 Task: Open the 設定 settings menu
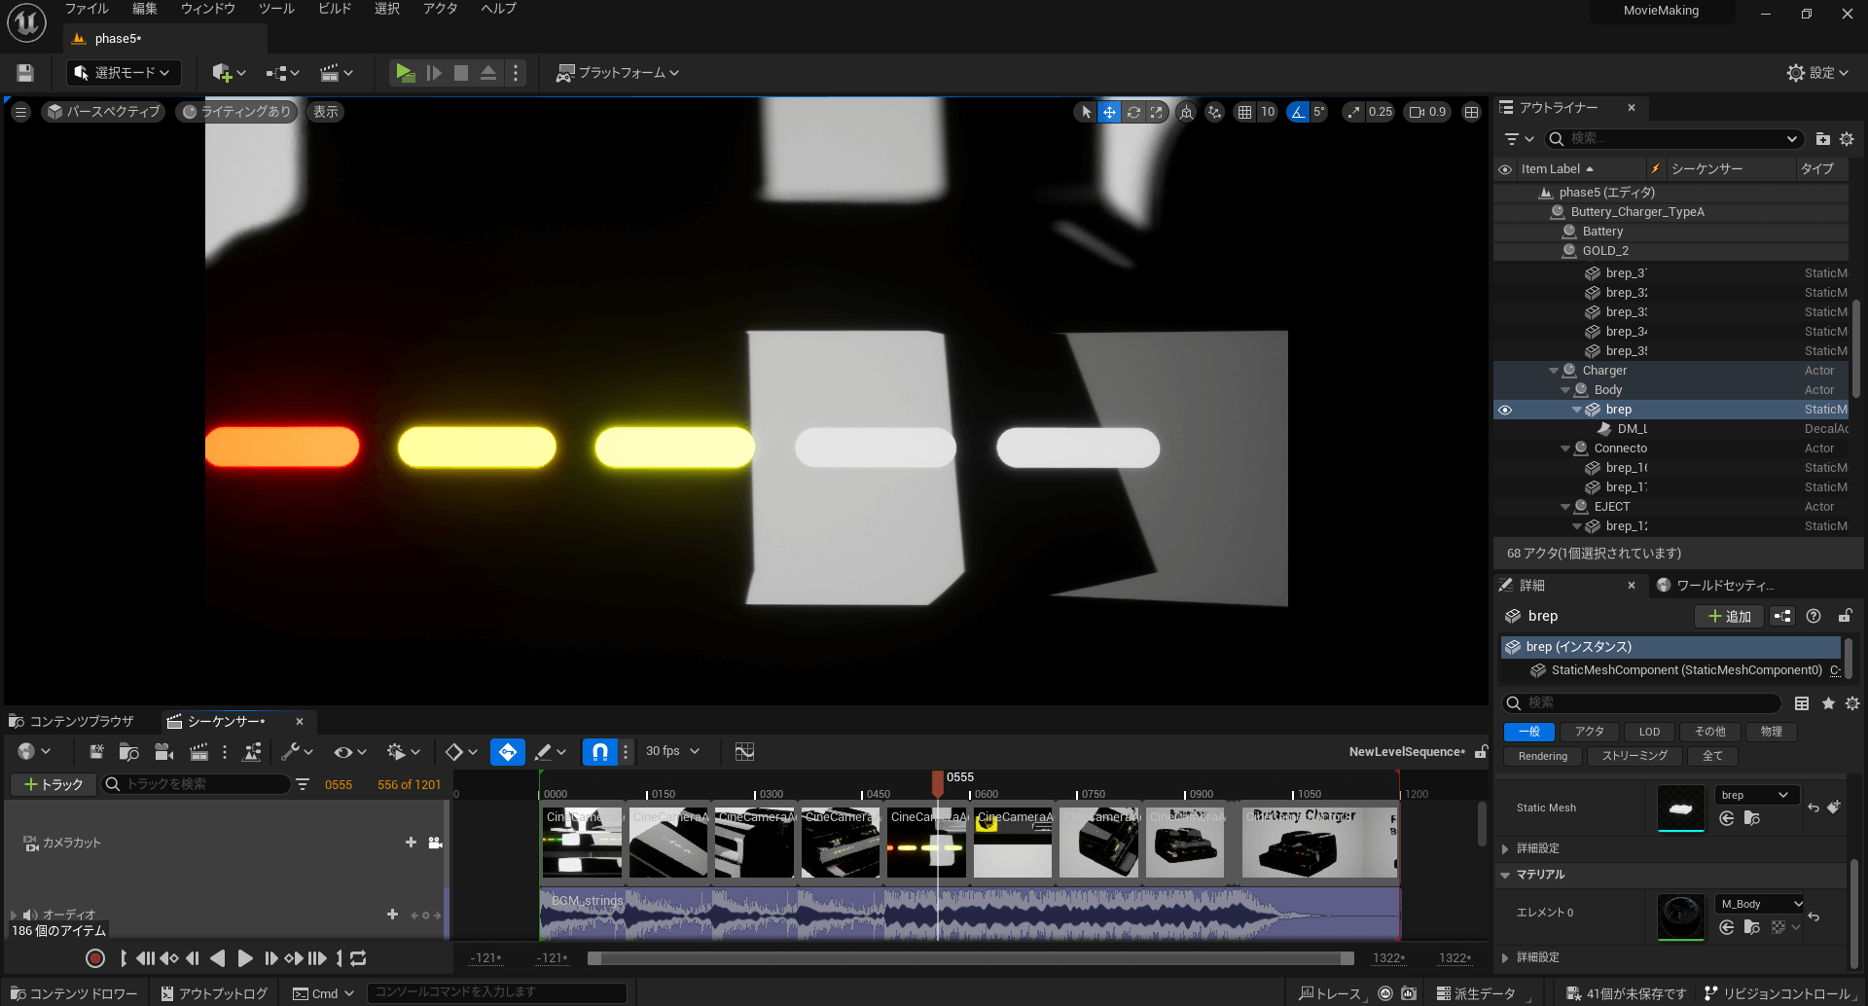[x=1817, y=73]
